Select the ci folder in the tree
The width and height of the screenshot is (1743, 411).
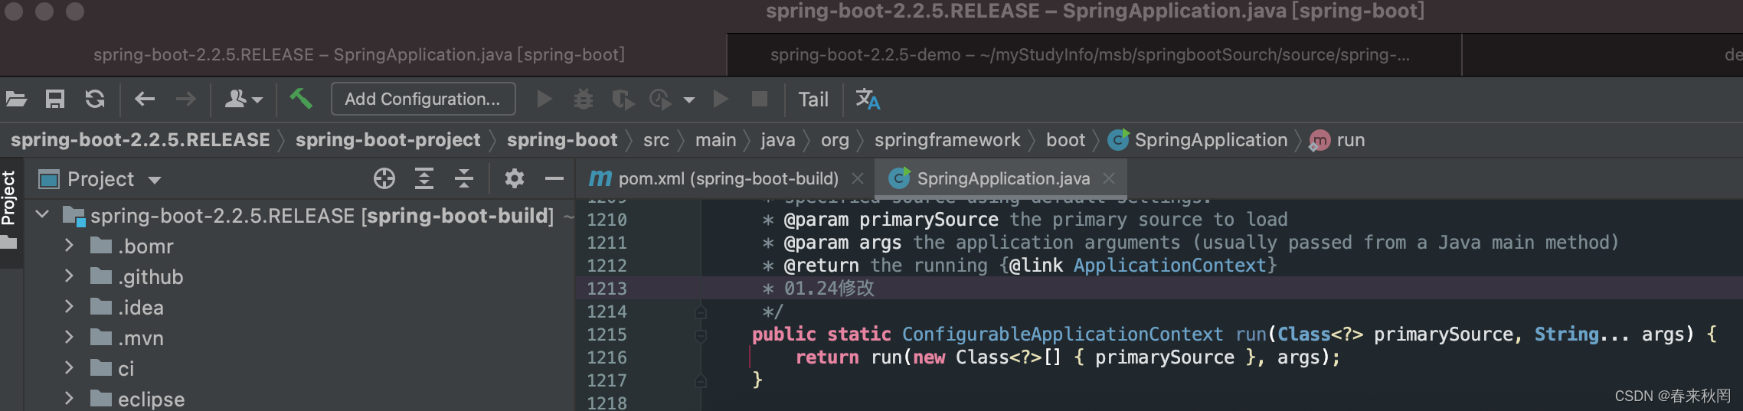coord(113,369)
